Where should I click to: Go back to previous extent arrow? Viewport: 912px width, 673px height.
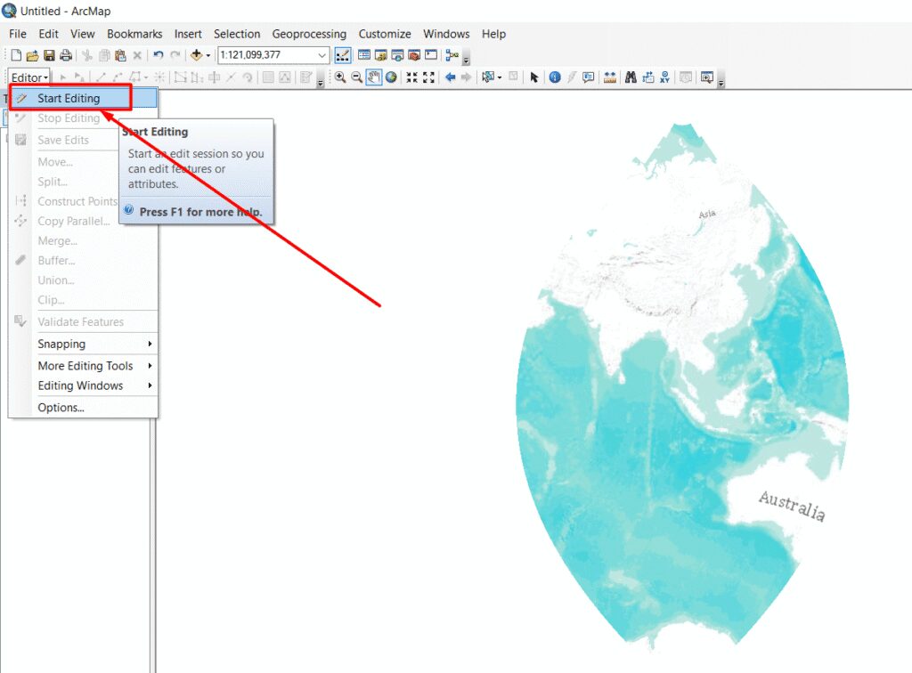pos(450,77)
